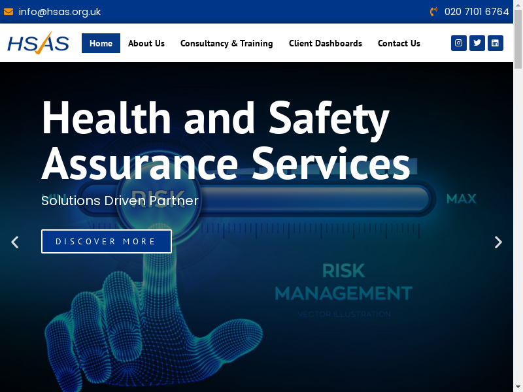Viewport: 523px width, 392px height.
Task: Visit the Twitter profile icon
Action: tap(477, 43)
